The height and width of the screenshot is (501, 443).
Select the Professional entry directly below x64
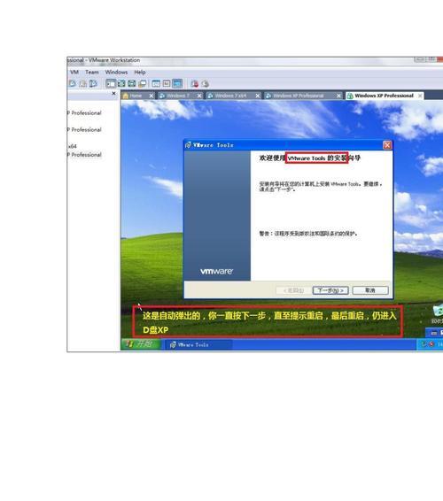coord(84,155)
